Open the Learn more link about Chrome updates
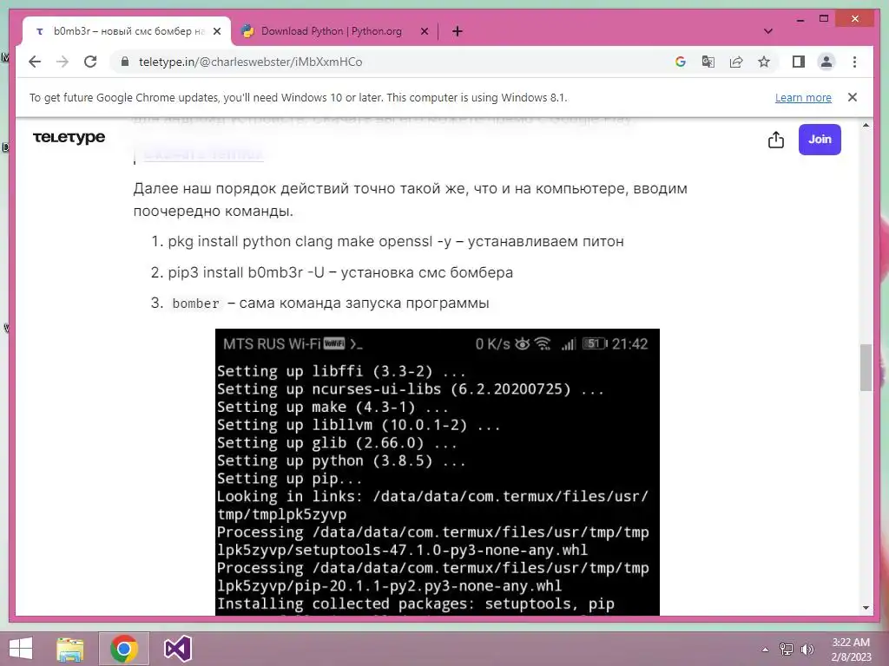Screen dimensions: 889x666 pos(803,97)
